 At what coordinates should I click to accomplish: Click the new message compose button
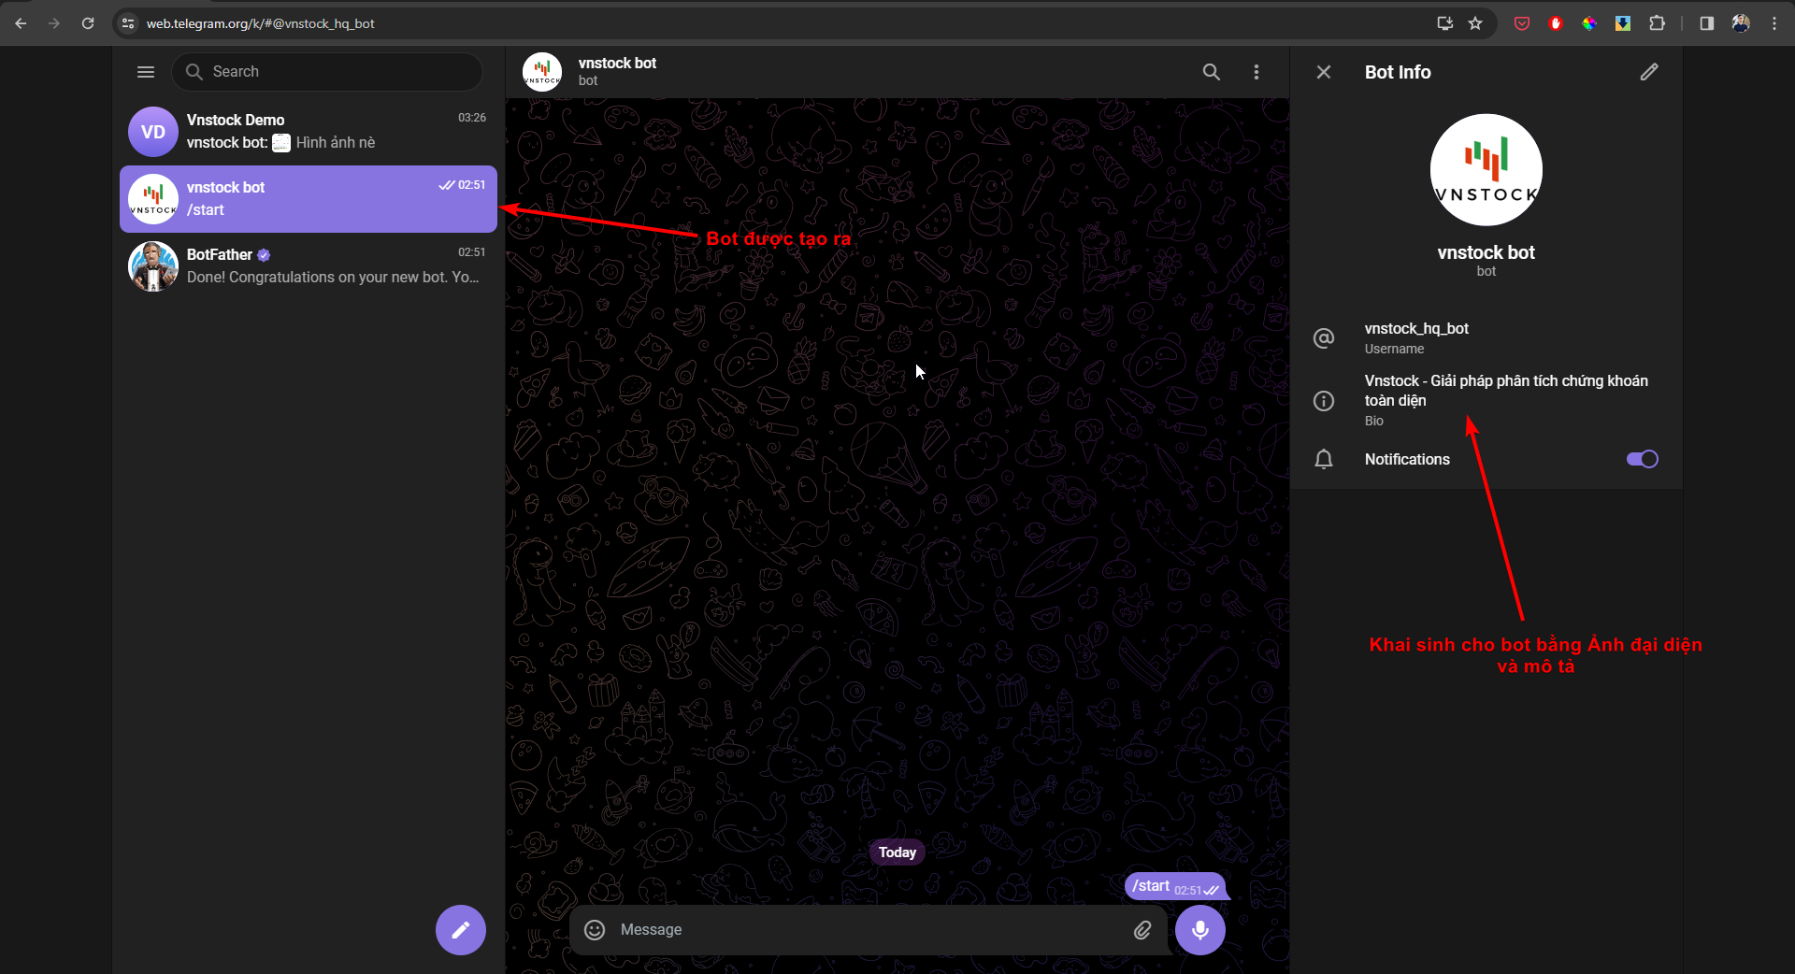(x=460, y=929)
